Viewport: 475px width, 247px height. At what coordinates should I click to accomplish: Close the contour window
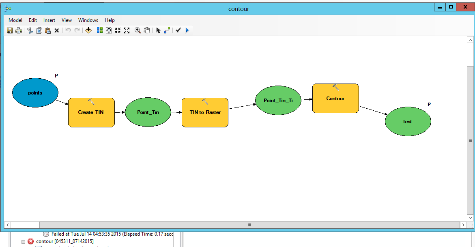click(465, 7)
